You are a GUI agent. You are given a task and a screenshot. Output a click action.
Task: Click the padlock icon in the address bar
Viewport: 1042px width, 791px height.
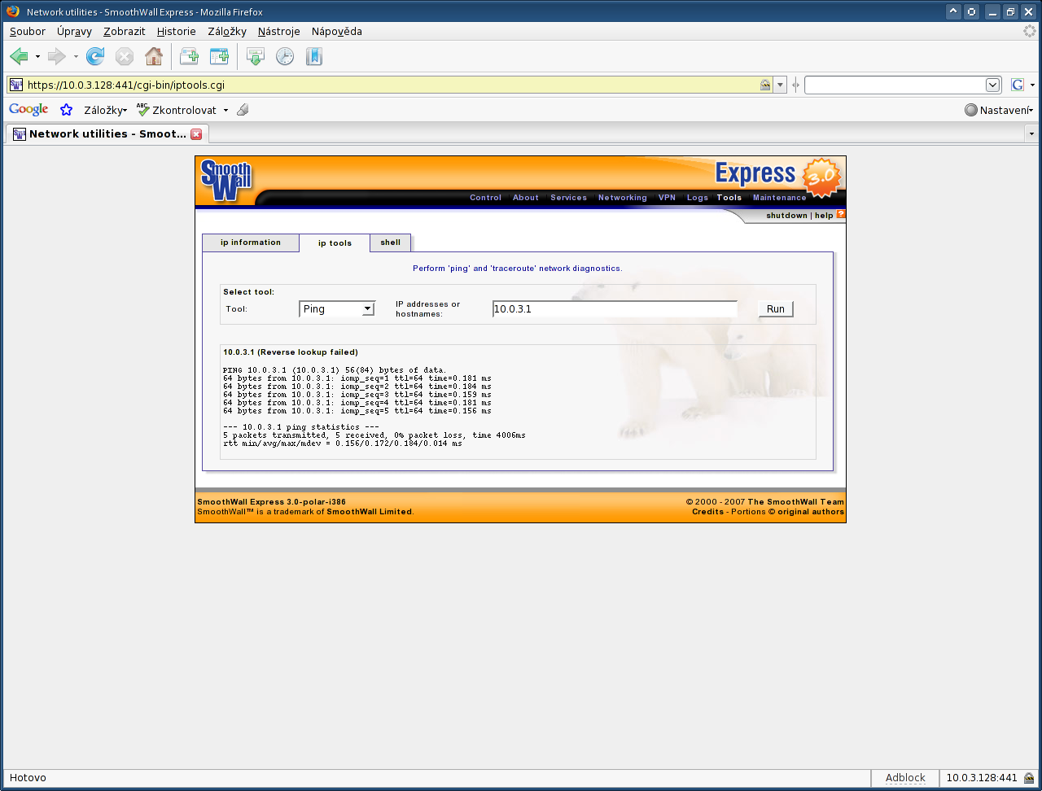[765, 85]
